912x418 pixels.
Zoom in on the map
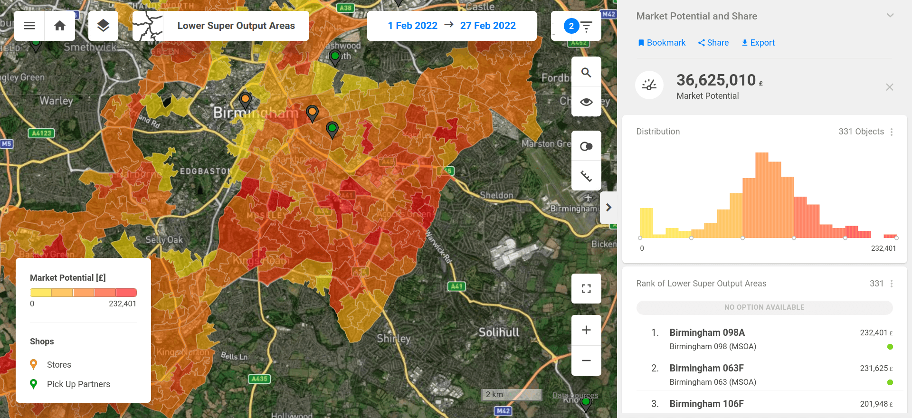pos(586,330)
